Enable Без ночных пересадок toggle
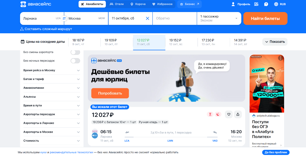Image resolution: width=306 pixels, height=157 pixels. [75, 61]
